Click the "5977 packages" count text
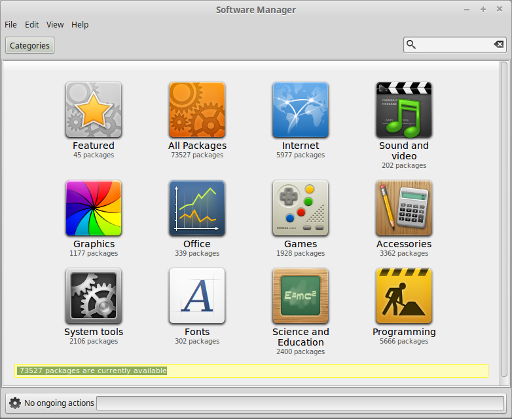This screenshot has height=419, width=512. point(301,155)
